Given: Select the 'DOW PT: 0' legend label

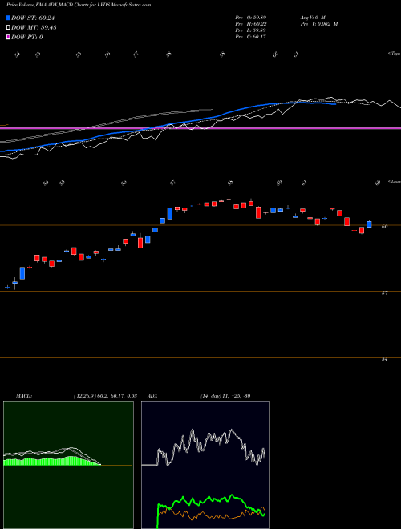Looking at the screenshot, I should point(27,37).
